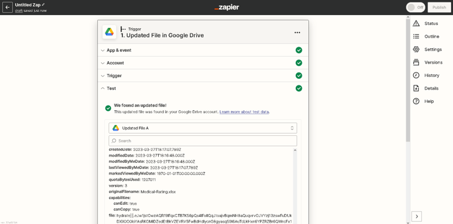Click the Details file icon
Screen dimensions: 453x224
coord(416,88)
